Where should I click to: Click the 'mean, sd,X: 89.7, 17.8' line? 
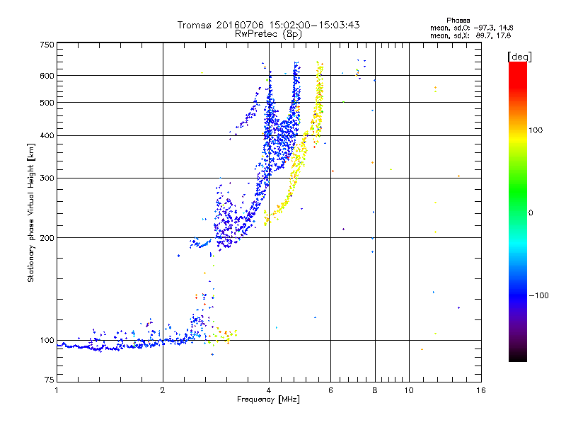(470, 35)
